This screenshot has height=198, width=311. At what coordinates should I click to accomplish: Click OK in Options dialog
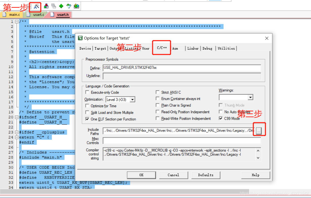141,175
